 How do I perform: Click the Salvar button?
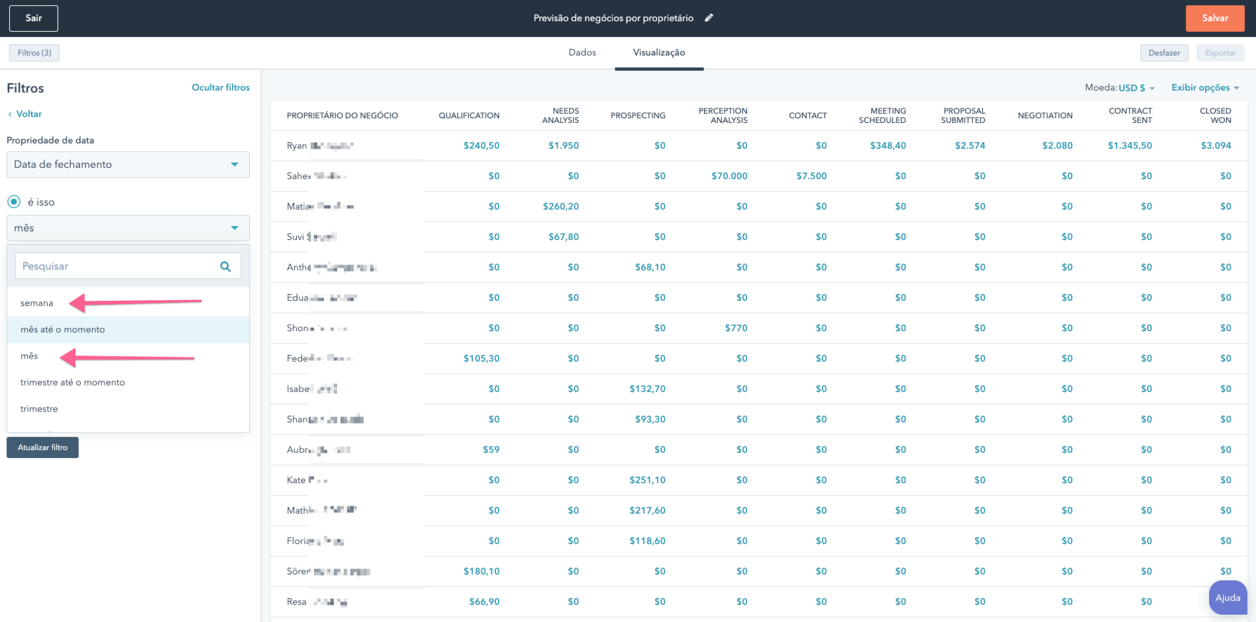(x=1214, y=18)
